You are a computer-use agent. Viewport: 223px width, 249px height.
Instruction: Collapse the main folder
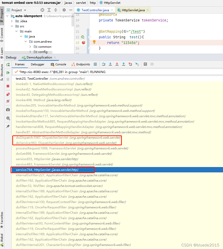(x=16, y=31)
